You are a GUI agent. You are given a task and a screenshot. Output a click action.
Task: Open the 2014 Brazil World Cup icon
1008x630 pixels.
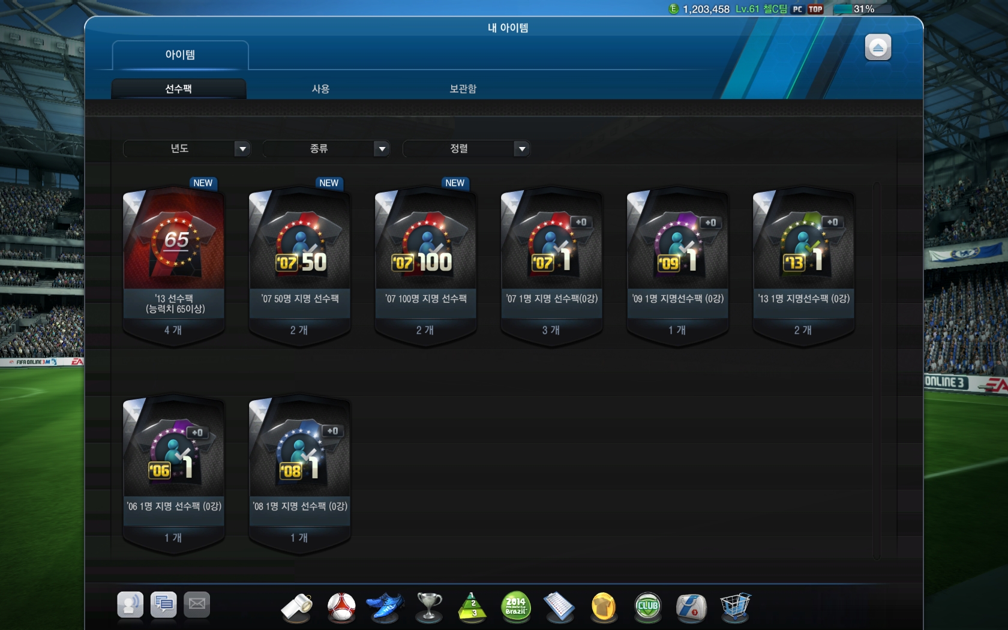[x=516, y=607]
